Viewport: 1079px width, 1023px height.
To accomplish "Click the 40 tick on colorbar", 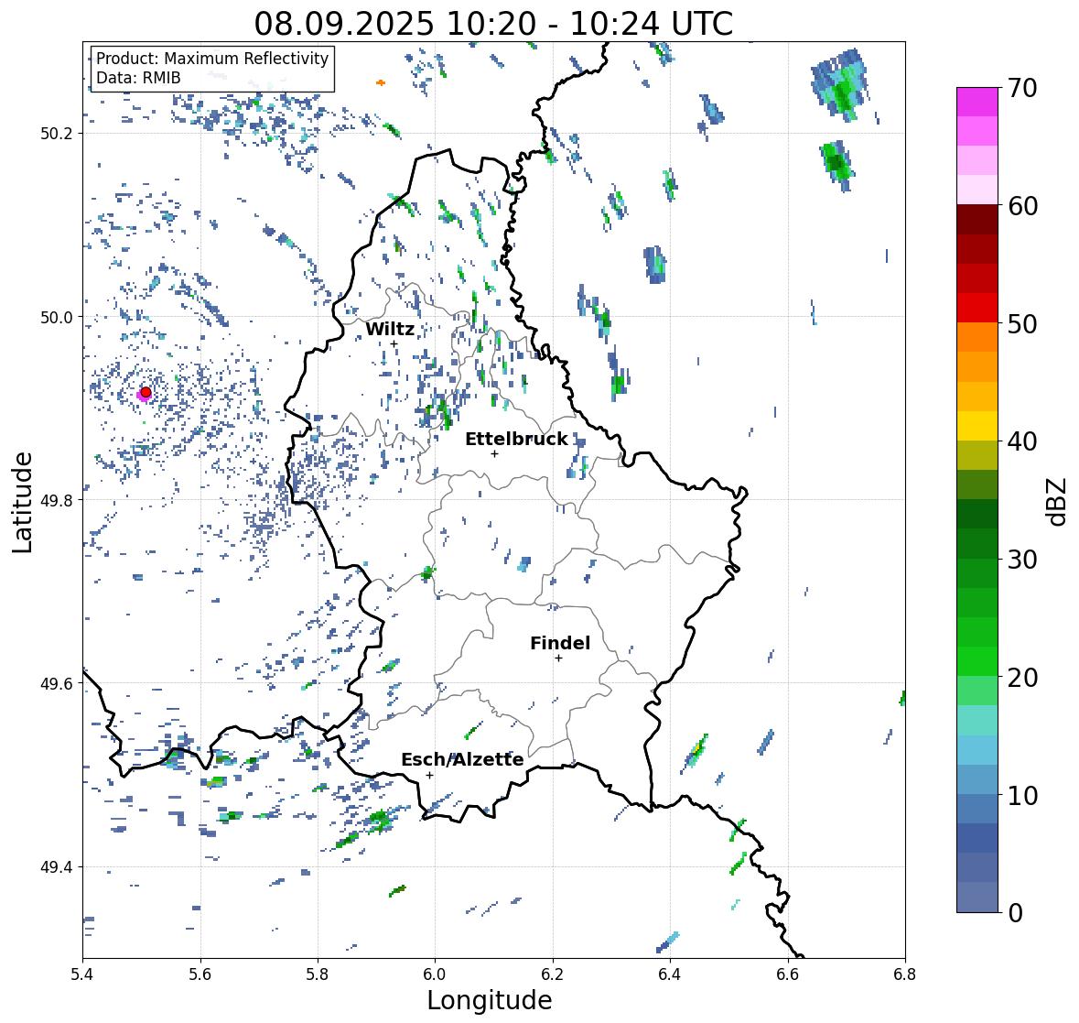I will pyautogui.click(x=1022, y=441).
